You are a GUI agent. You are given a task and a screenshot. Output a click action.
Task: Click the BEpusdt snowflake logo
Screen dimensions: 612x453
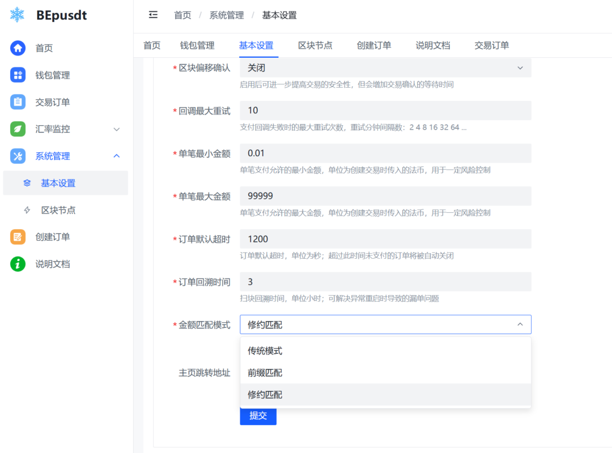click(x=17, y=15)
